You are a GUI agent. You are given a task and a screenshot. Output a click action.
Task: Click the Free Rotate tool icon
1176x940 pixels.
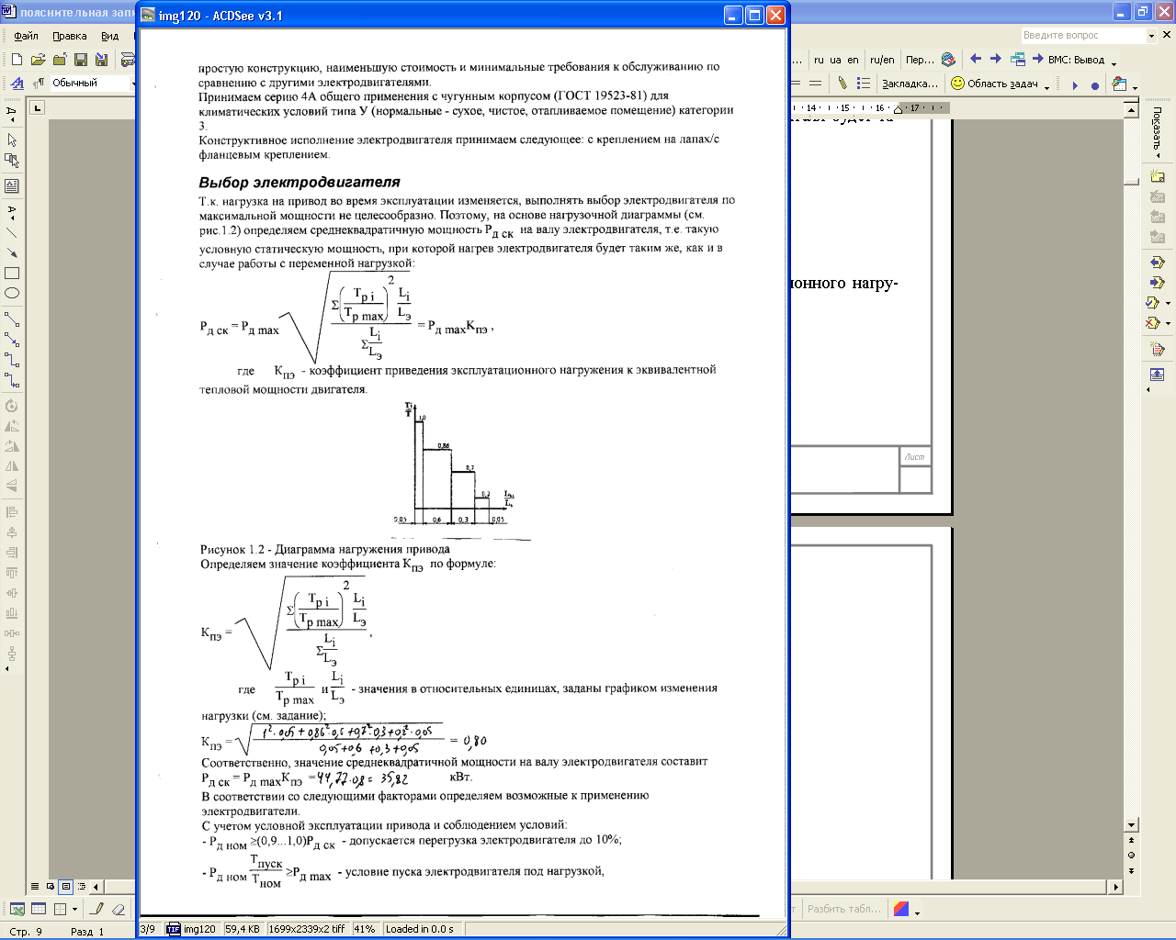[x=12, y=406]
